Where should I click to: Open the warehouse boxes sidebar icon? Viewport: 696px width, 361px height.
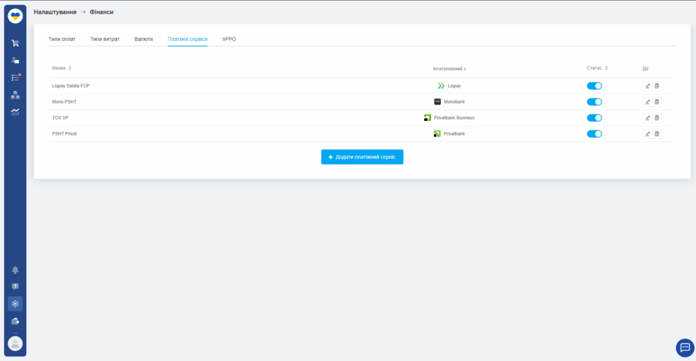(15, 95)
